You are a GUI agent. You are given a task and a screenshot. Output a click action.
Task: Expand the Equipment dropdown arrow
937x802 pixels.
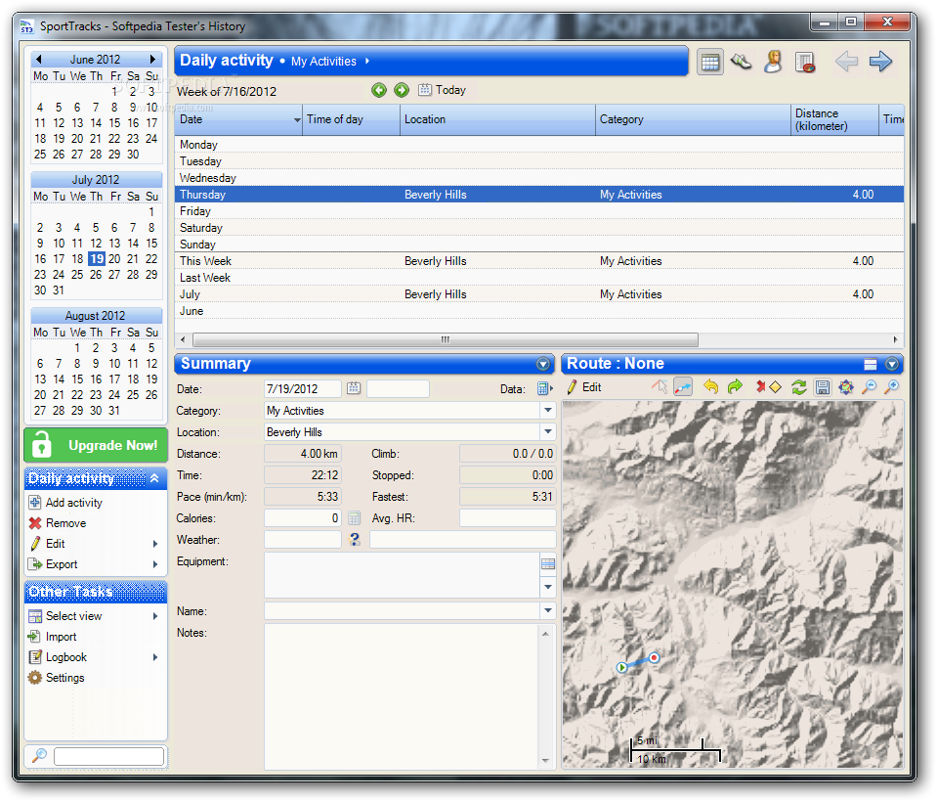click(x=548, y=587)
